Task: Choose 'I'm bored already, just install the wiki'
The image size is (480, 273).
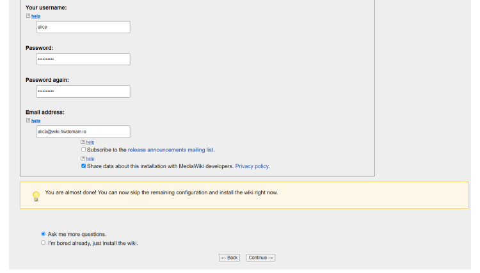Action: tap(44, 243)
